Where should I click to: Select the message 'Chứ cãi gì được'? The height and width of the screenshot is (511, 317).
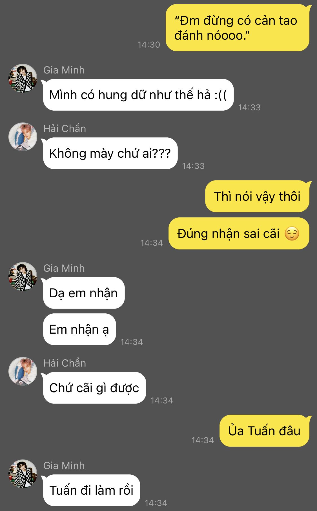tap(94, 388)
